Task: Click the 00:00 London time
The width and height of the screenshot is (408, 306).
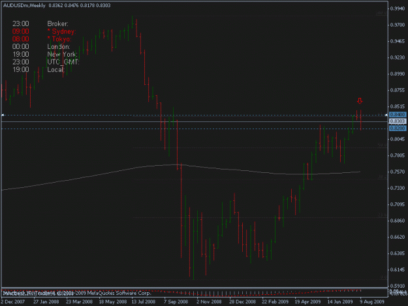Action: point(20,46)
